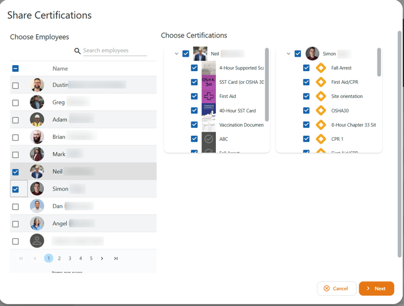Click the generic placeholder user avatar
Screen dimensions: 404x306
click(37, 241)
